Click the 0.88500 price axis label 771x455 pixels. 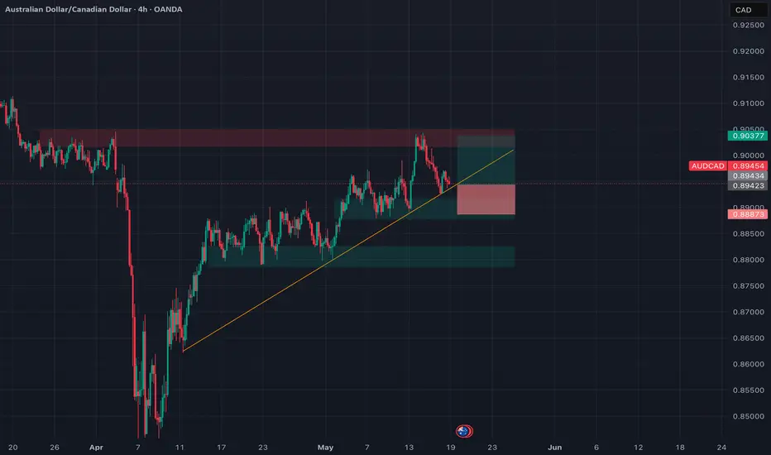coord(749,233)
